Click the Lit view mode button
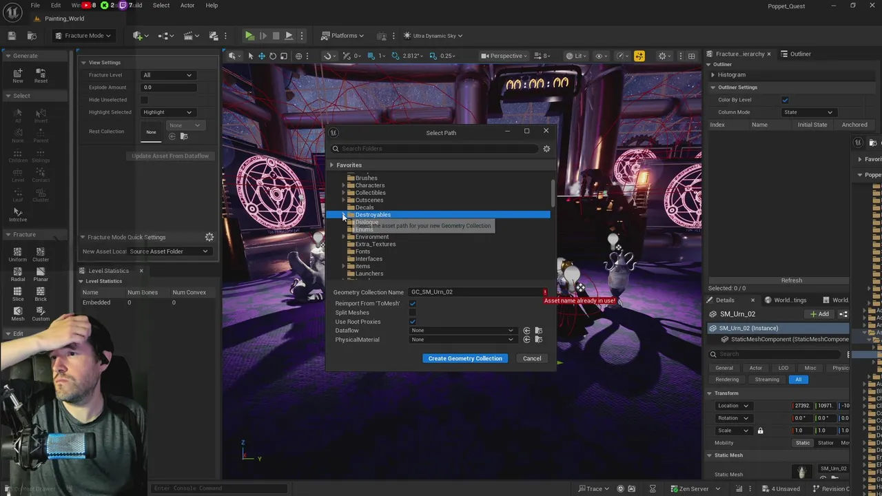The image size is (882, 496). point(576,56)
